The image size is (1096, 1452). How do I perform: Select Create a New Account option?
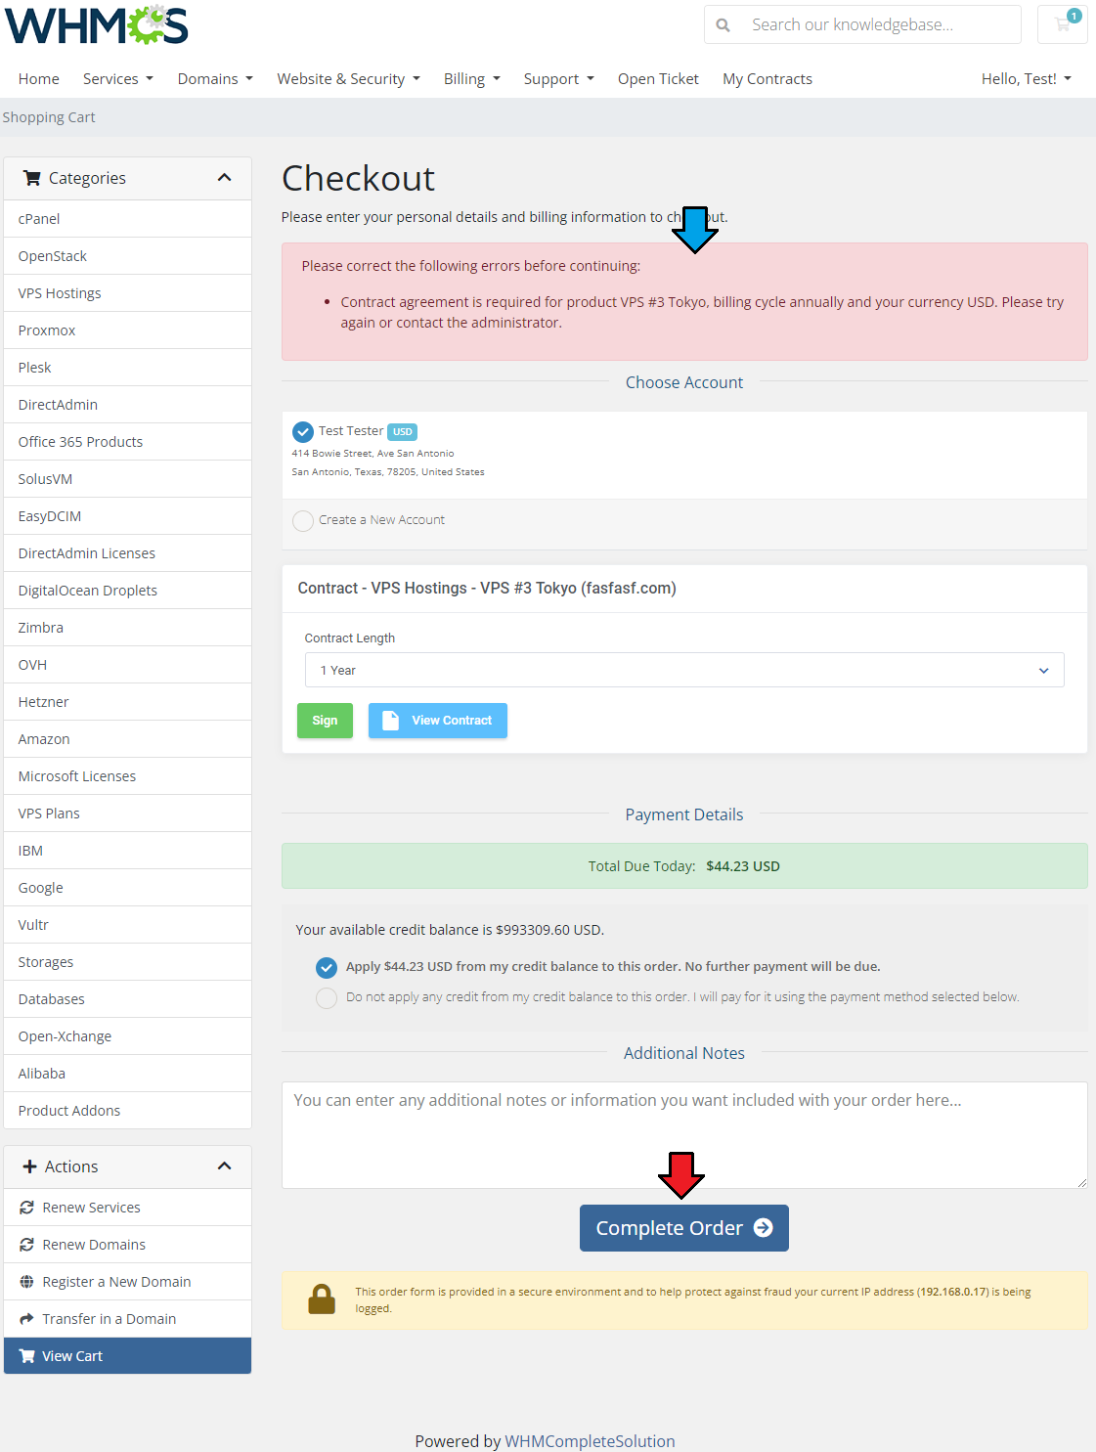303,520
